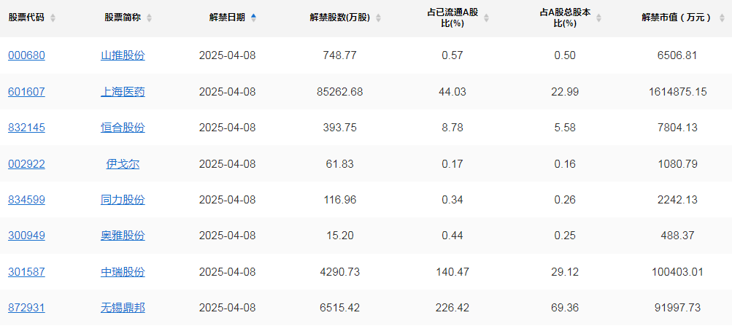
Task: Open stock code 300949 link
Action: [x=26, y=236]
